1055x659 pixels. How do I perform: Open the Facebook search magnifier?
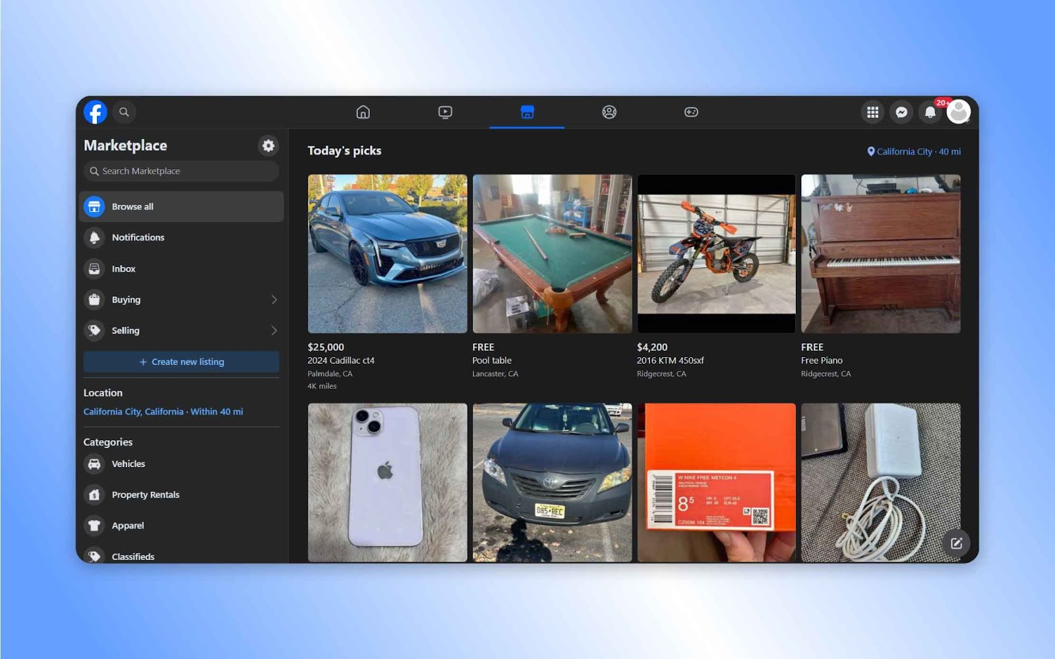coord(124,112)
